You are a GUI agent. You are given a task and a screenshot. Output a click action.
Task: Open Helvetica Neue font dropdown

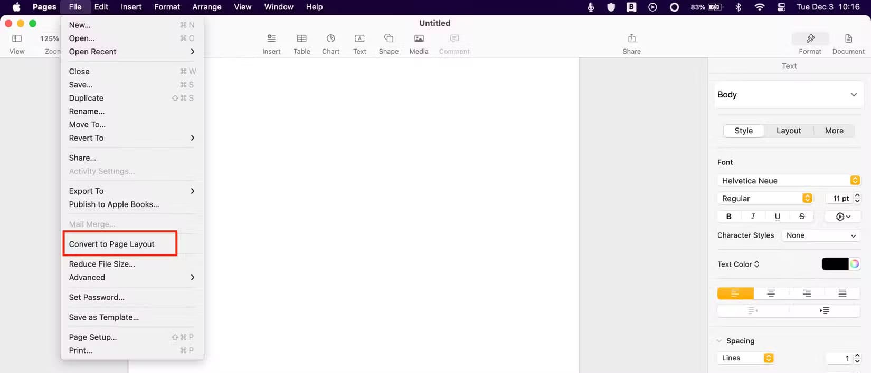pyautogui.click(x=789, y=181)
